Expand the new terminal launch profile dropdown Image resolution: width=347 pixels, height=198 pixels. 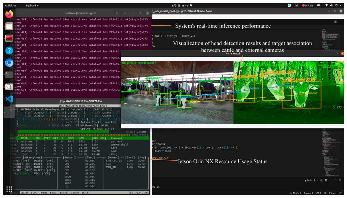pos(318,180)
